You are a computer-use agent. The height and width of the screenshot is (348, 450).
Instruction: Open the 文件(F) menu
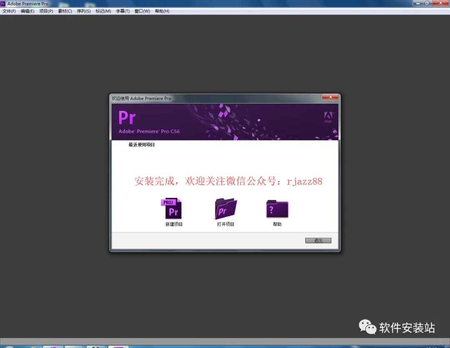point(9,11)
